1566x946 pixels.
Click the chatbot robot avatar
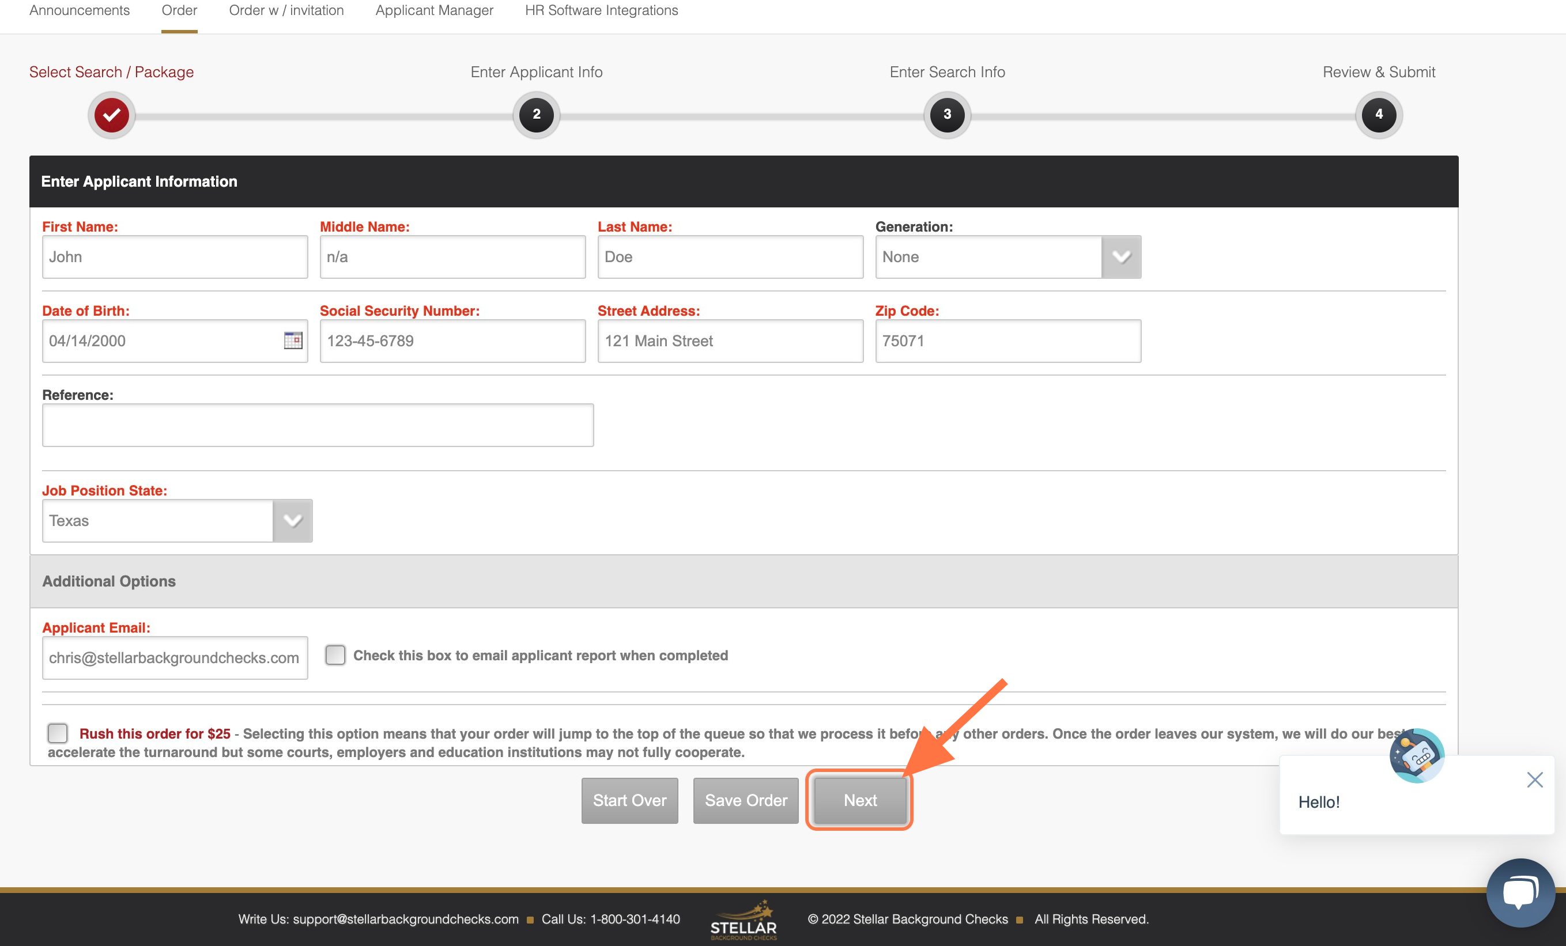(1417, 755)
